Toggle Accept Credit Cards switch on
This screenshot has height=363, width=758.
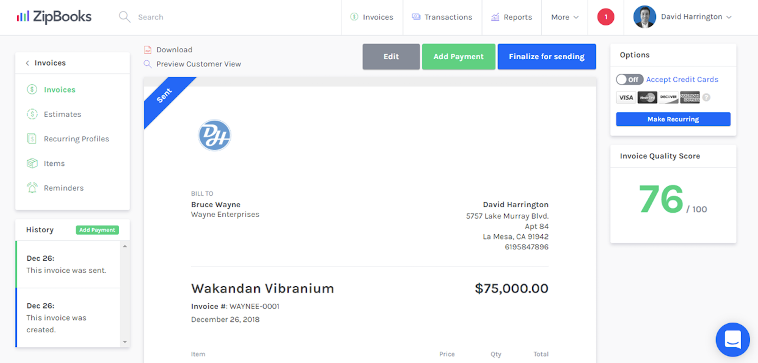pyautogui.click(x=629, y=79)
